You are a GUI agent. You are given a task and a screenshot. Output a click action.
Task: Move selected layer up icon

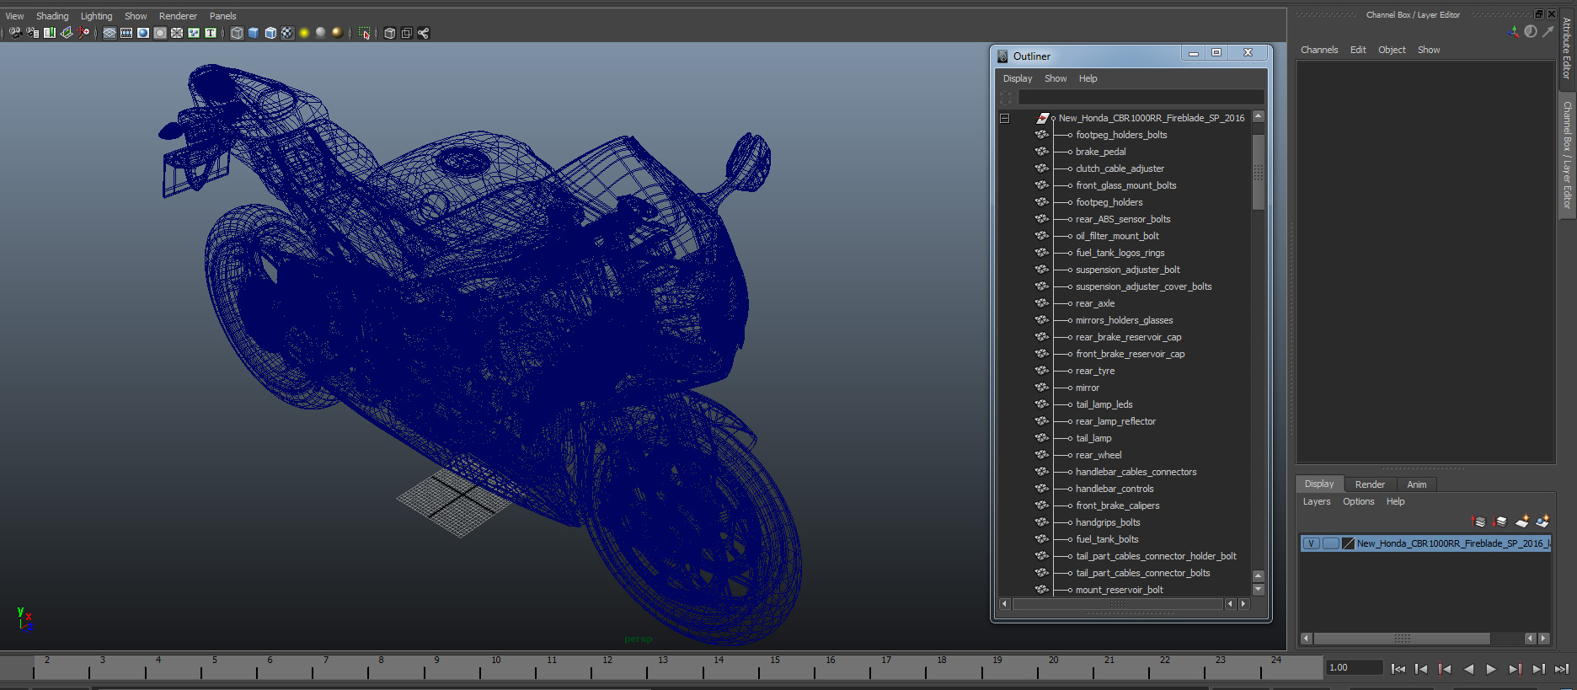[x=1478, y=522]
